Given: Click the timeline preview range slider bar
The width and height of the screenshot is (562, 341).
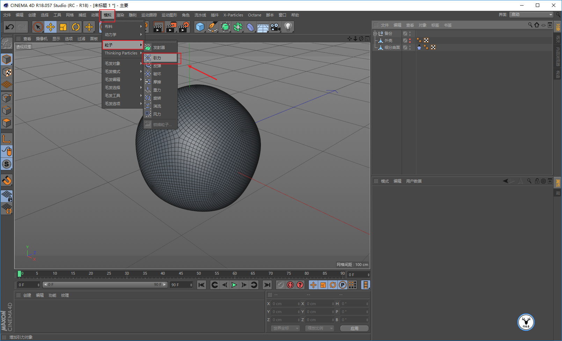Looking at the screenshot, I should click(x=105, y=285).
